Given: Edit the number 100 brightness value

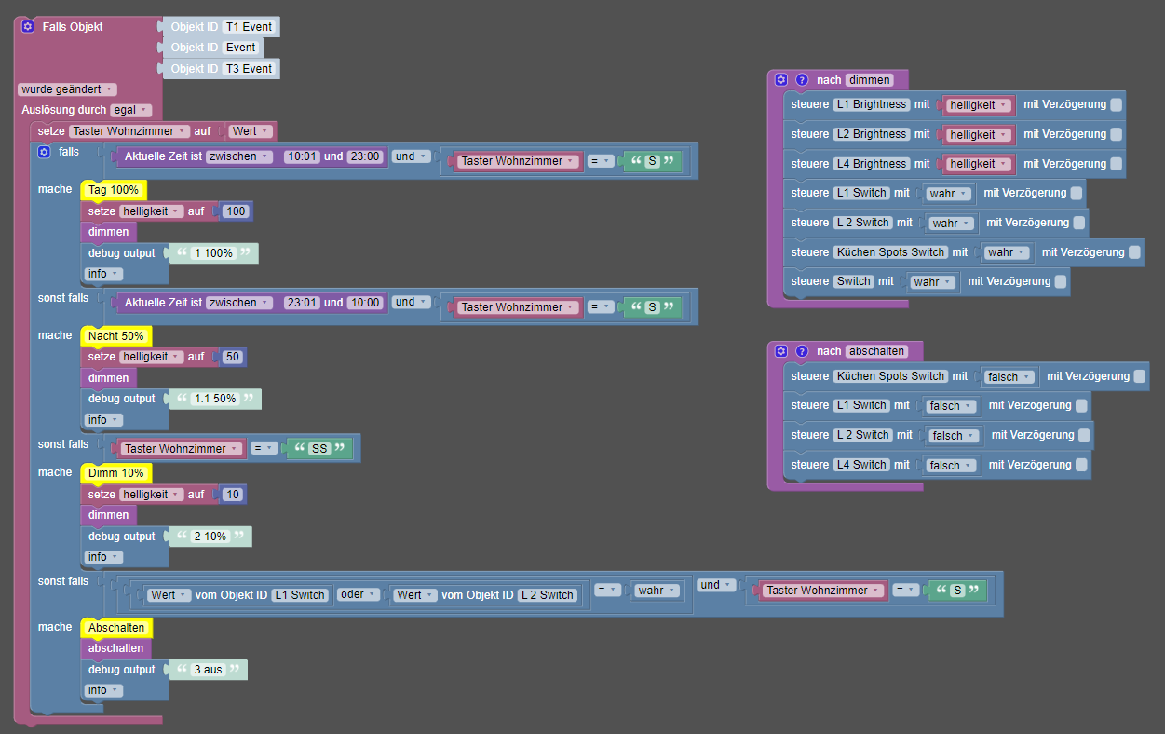Looking at the screenshot, I should tap(236, 211).
